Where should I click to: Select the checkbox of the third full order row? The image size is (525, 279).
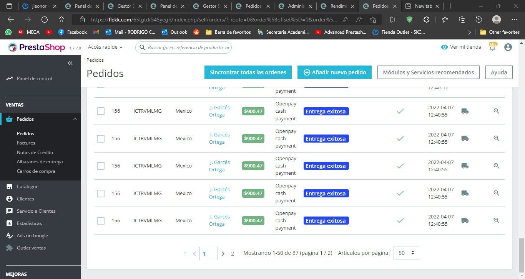101,166
